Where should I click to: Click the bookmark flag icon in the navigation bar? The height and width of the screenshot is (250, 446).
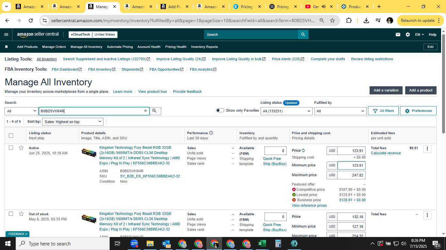[6, 47]
